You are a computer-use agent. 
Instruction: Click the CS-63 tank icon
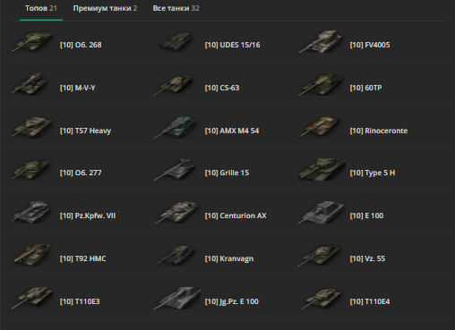[175, 84]
